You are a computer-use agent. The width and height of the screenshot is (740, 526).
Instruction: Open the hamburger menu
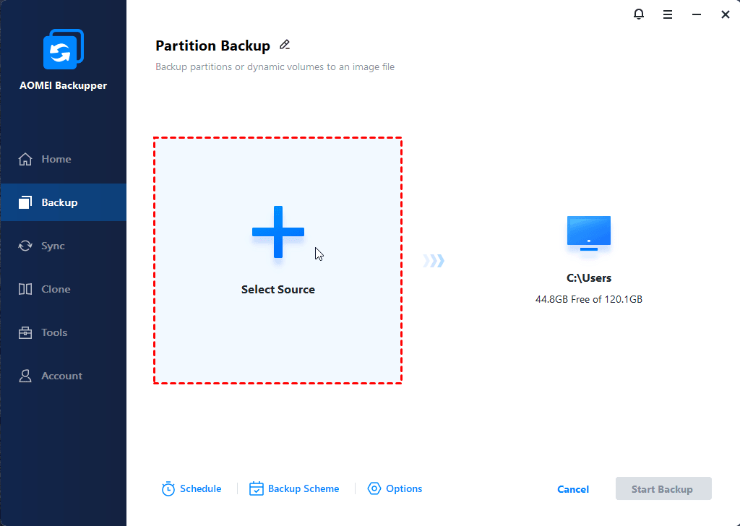(x=667, y=14)
